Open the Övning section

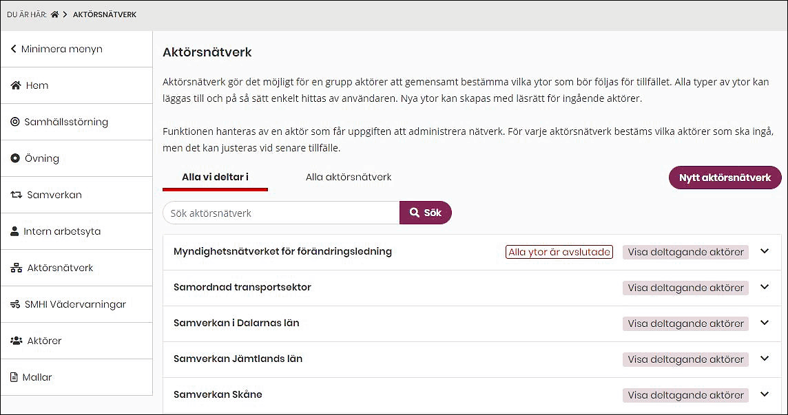(41, 158)
